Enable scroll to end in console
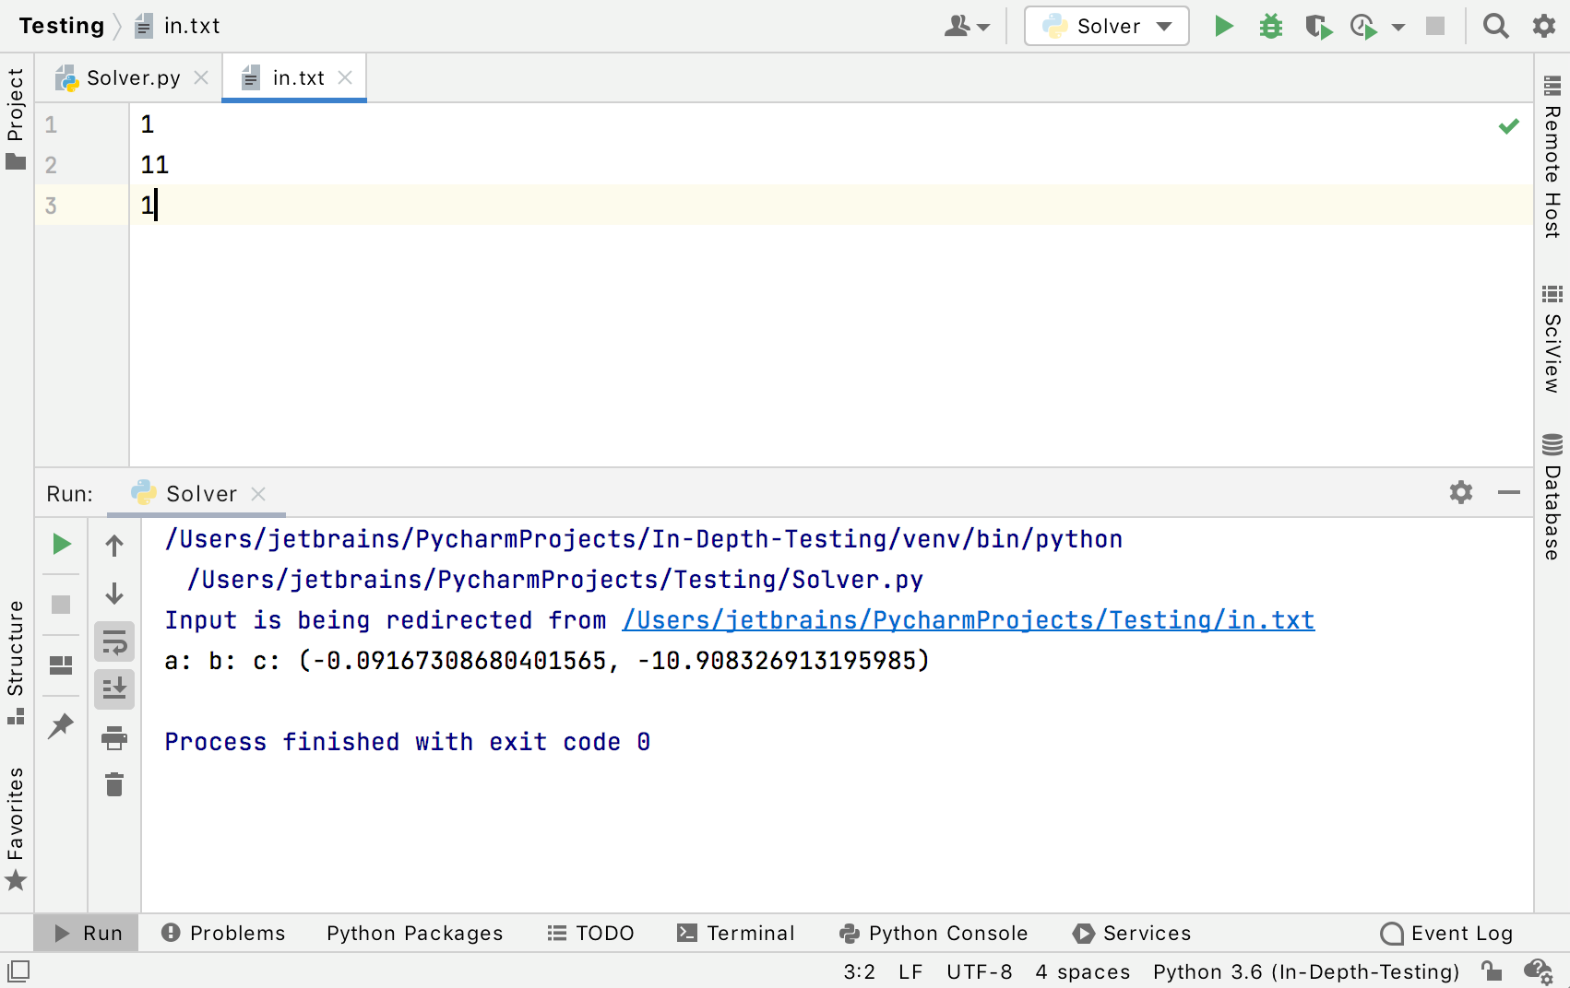Image resolution: width=1570 pixels, height=988 pixels. pos(113,688)
